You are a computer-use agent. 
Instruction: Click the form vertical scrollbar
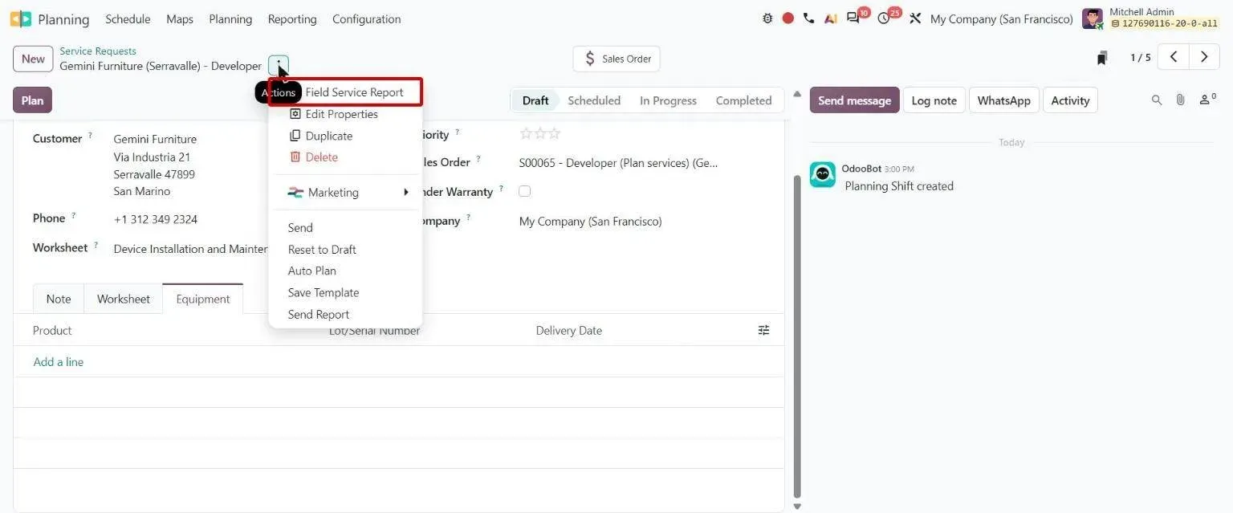[x=796, y=336]
